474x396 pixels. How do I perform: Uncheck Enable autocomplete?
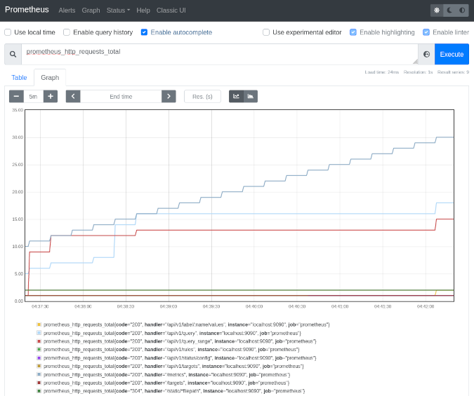click(144, 32)
